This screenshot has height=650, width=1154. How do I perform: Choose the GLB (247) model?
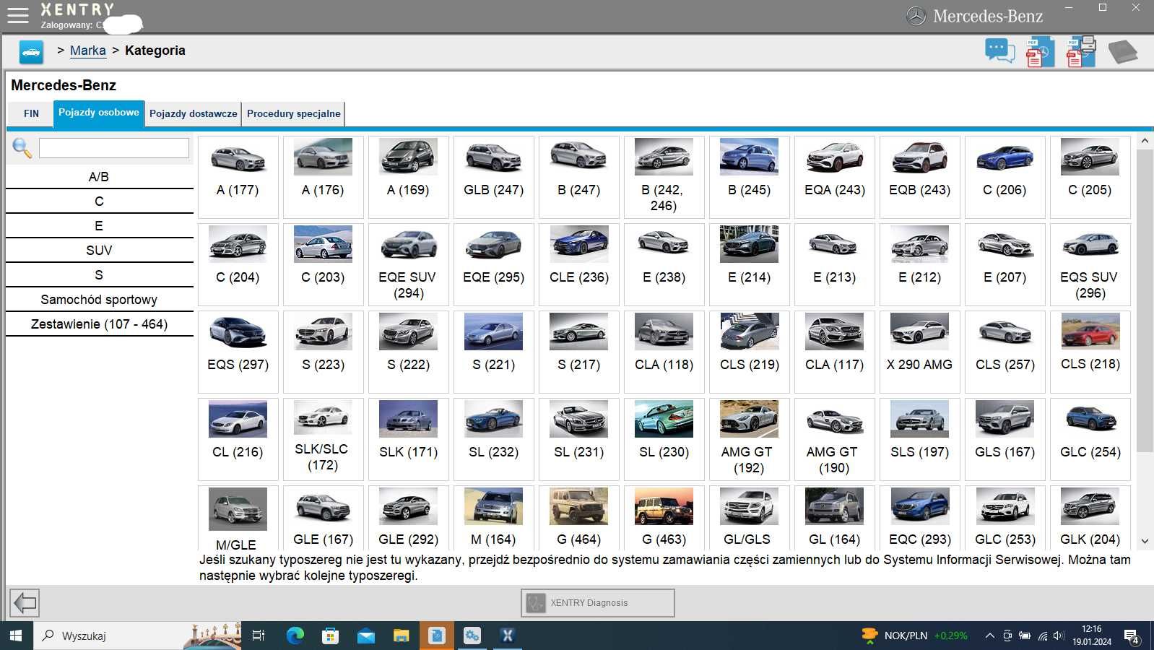click(493, 177)
